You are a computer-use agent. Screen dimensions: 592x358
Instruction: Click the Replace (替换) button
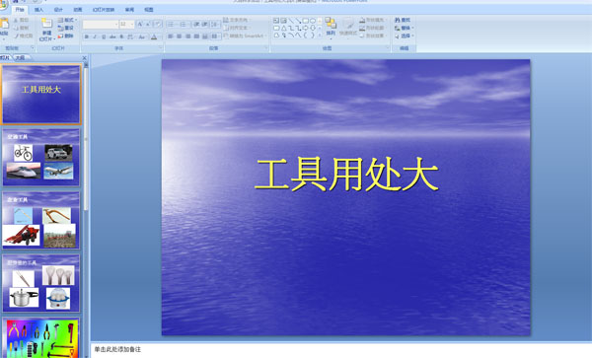[405, 28]
